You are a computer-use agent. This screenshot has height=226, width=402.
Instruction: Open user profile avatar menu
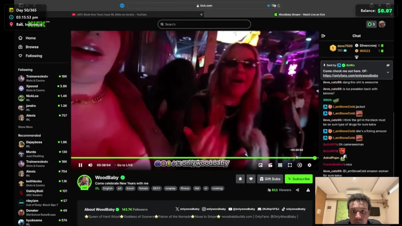(x=382, y=24)
